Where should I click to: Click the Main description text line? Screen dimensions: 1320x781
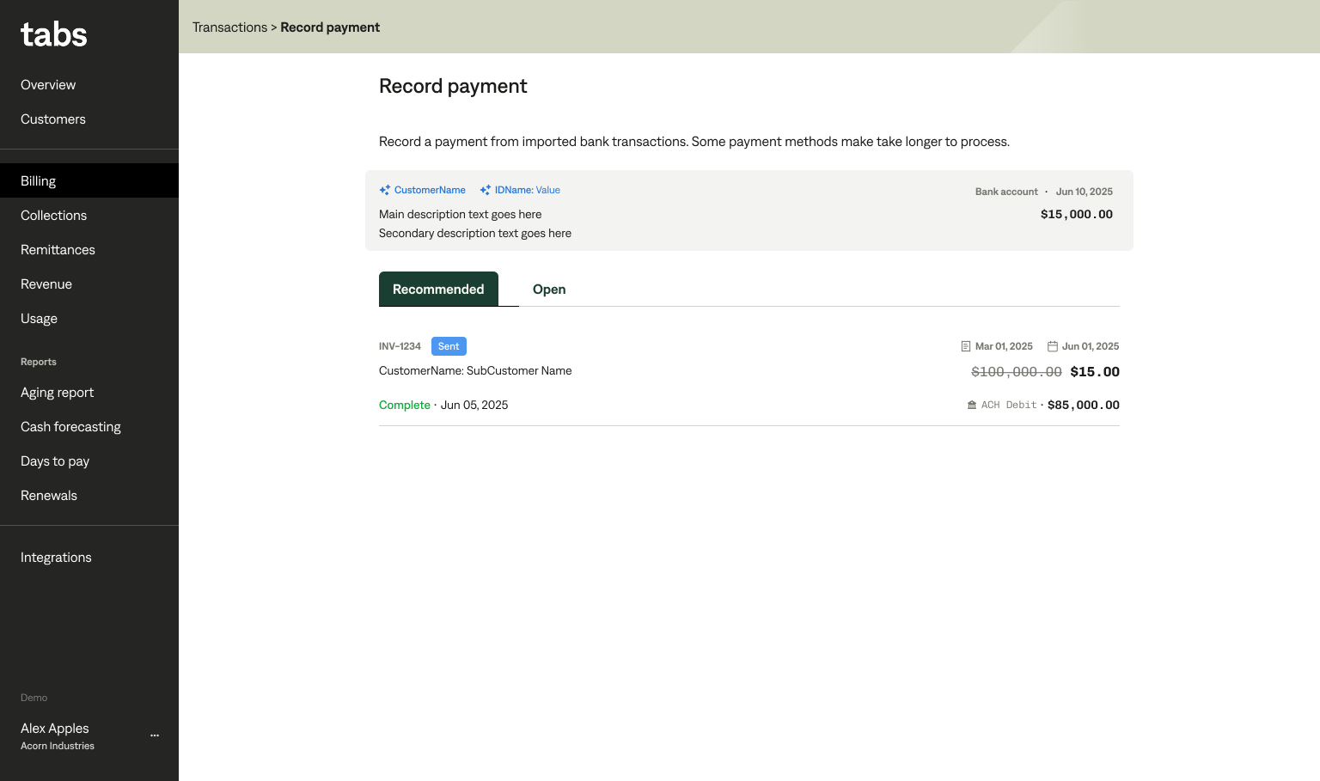tap(461, 214)
